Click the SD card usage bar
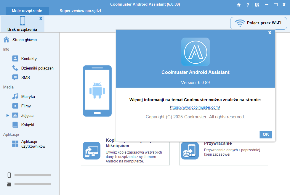 (33, 184)
